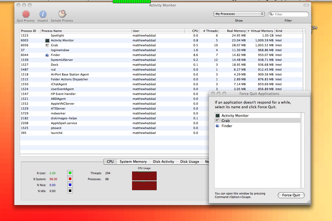
Task: Click the Processes count 88
Action: [107, 179]
